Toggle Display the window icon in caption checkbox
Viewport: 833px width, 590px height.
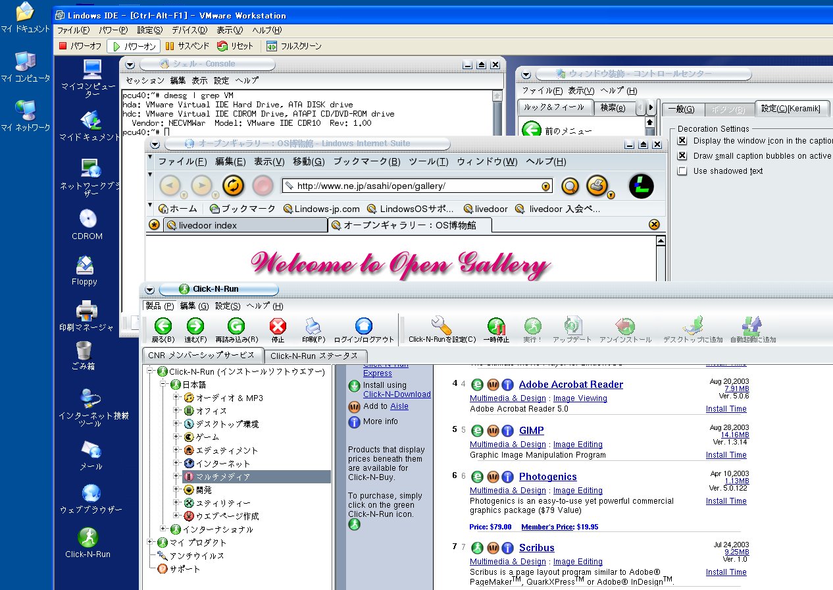pyautogui.click(x=682, y=141)
